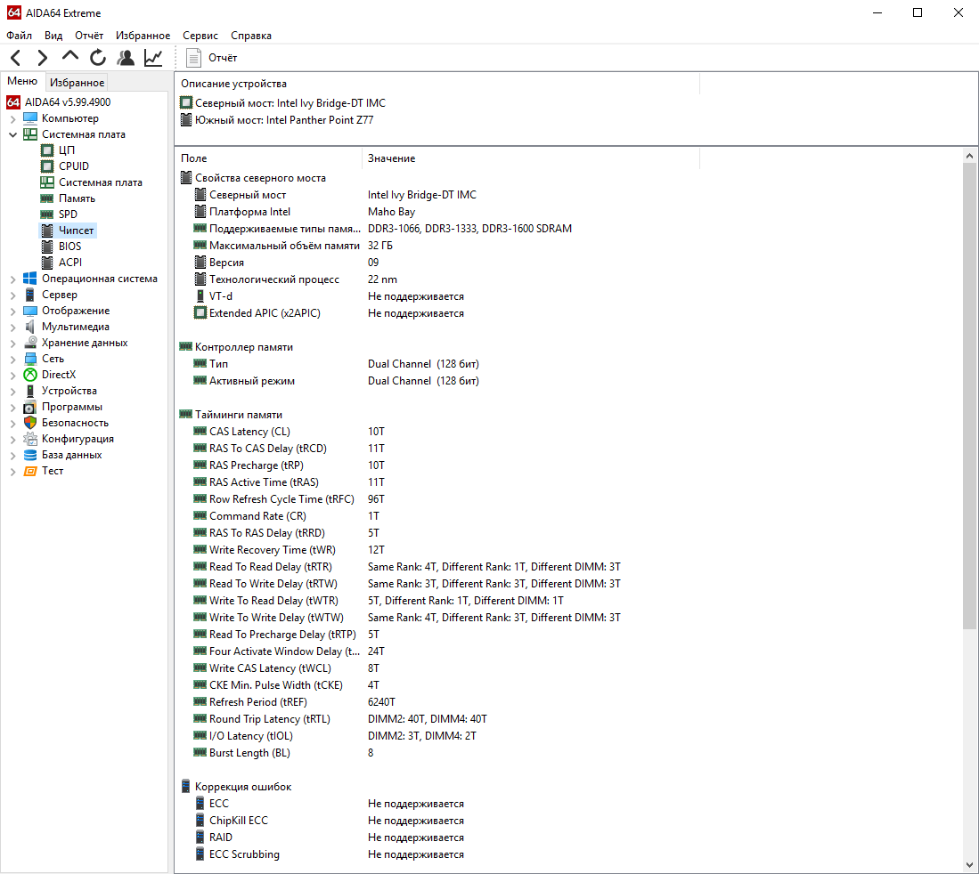Click the Операционная система Windows icon
This screenshot has width=979, height=874.
click(30, 279)
